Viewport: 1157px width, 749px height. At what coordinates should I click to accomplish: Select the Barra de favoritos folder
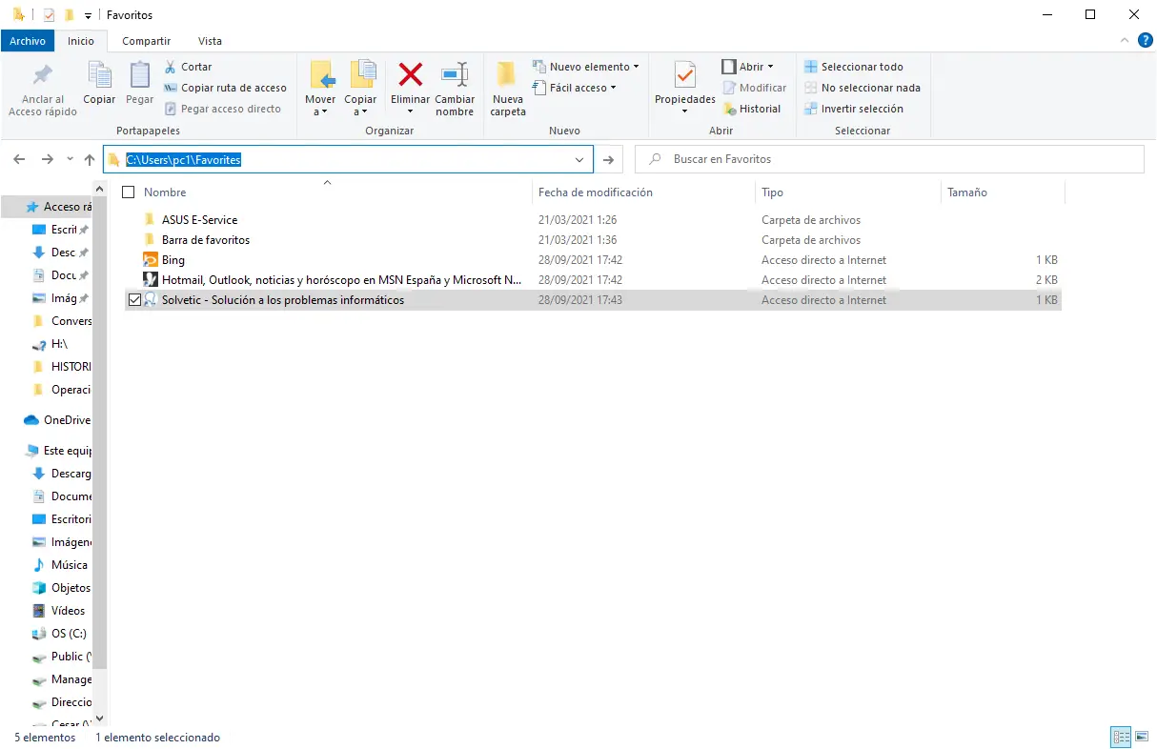(206, 240)
